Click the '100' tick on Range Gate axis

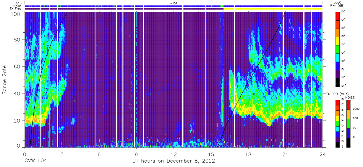(16, 14)
